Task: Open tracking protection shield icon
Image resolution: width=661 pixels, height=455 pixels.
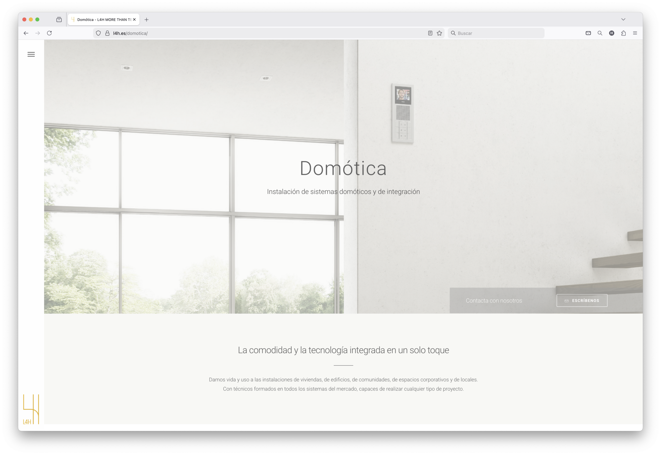Action: point(98,33)
